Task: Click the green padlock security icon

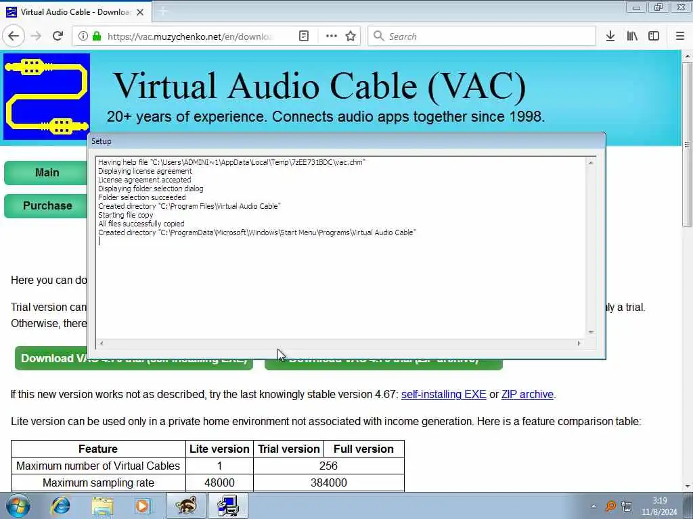Action: coord(96,36)
